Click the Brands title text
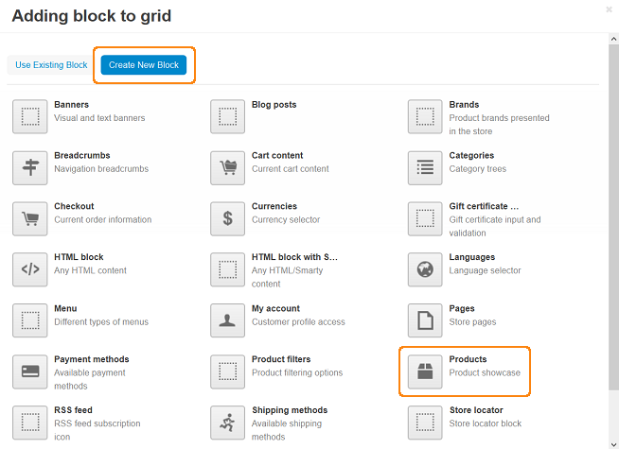Viewport: 619px width, 449px height. (464, 105)
